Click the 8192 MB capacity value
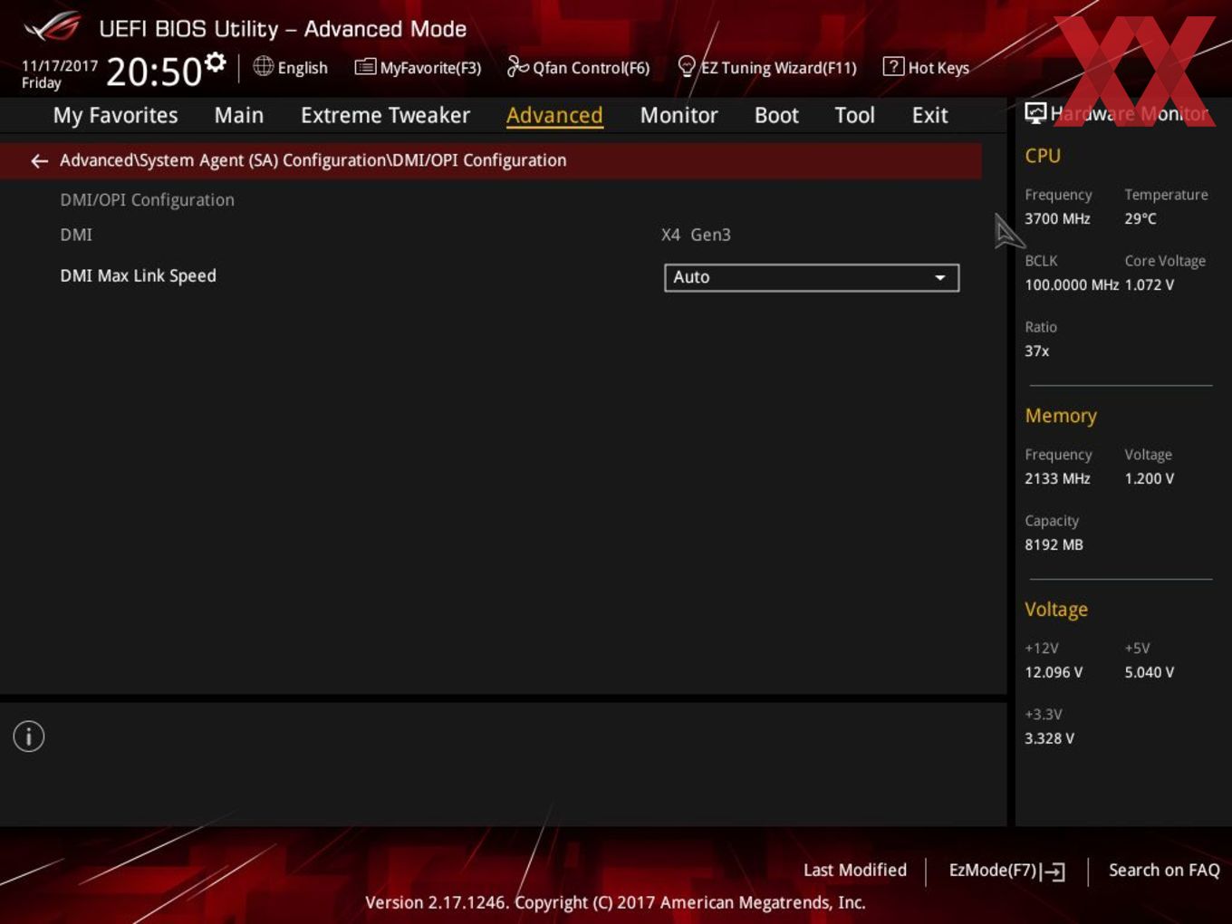Screen dimensions: 1232x924 1054,544
